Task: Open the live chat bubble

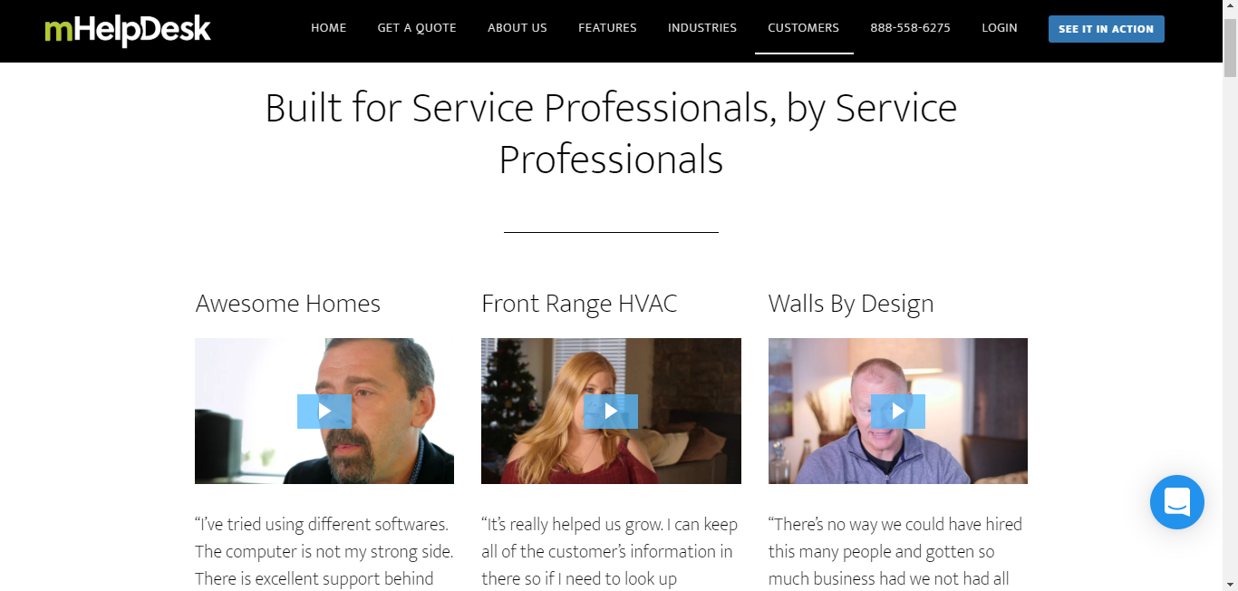Action: [x=1176, y=502]
